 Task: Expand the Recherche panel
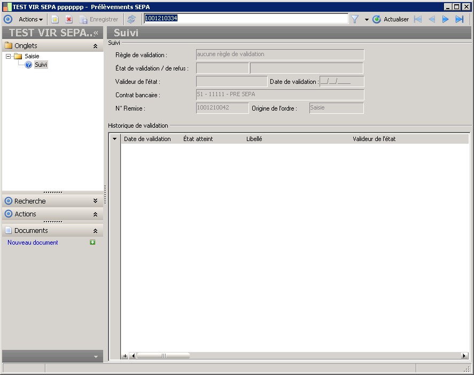point(95,201)
